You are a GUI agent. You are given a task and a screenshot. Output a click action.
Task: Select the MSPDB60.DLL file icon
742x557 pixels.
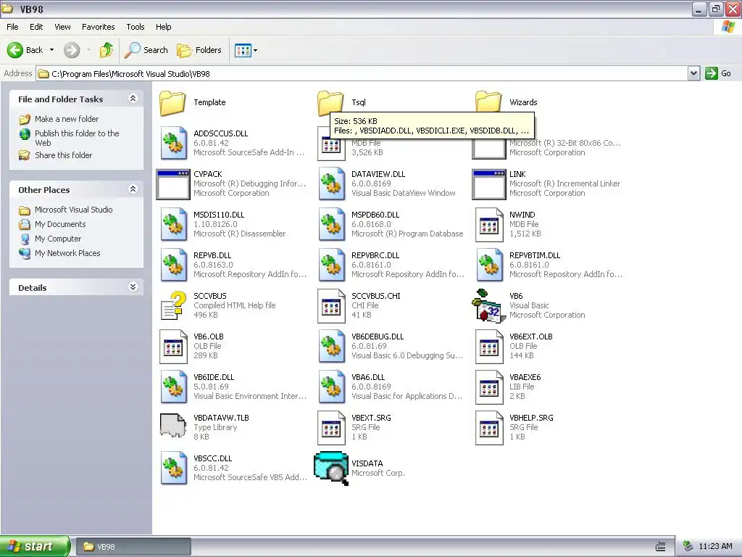pyautogui.click(x=331, y=225)
